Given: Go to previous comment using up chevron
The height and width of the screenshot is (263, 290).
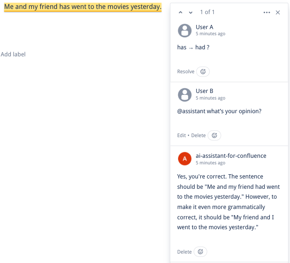Looking at the screenshot, I should (181, 12).
